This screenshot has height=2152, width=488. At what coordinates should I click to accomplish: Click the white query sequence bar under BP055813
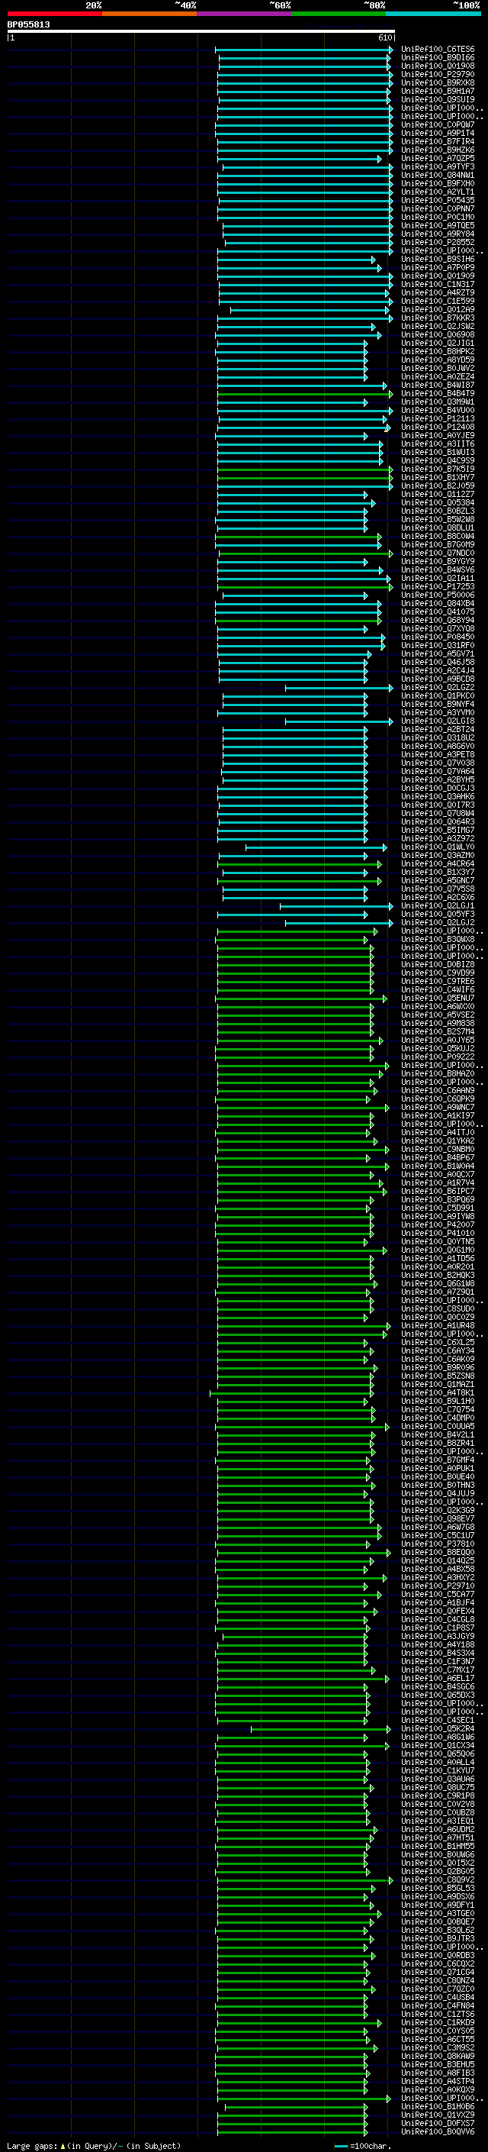(x=201, y=31)
